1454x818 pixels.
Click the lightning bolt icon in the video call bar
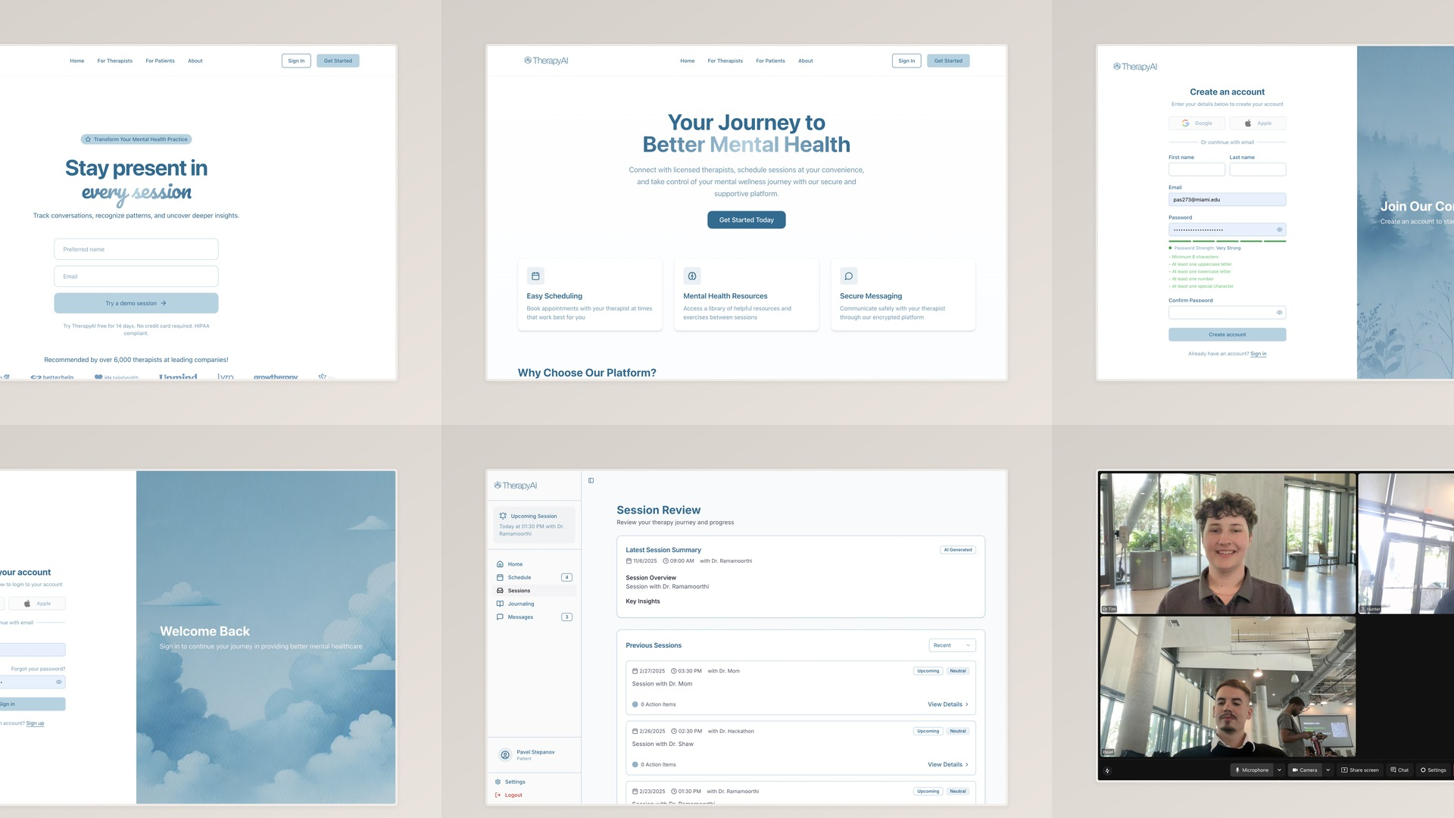click(1107, 770)
